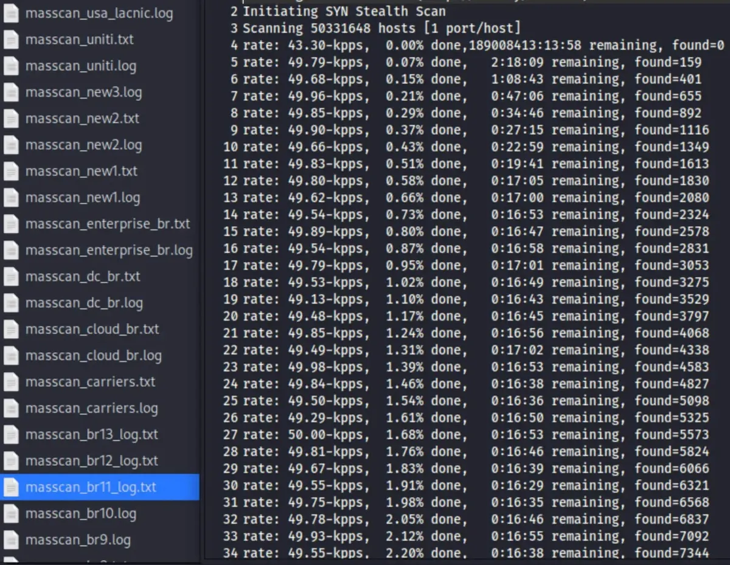This screenshot has width=730, height=565.
Task: Click the '189008413:13:58 remaining' text
Action: click(x=563, y=45)
